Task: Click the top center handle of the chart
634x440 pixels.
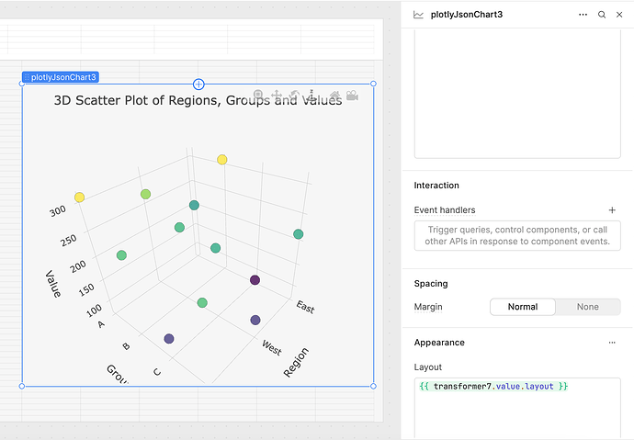Action: [x=198, y=85]
